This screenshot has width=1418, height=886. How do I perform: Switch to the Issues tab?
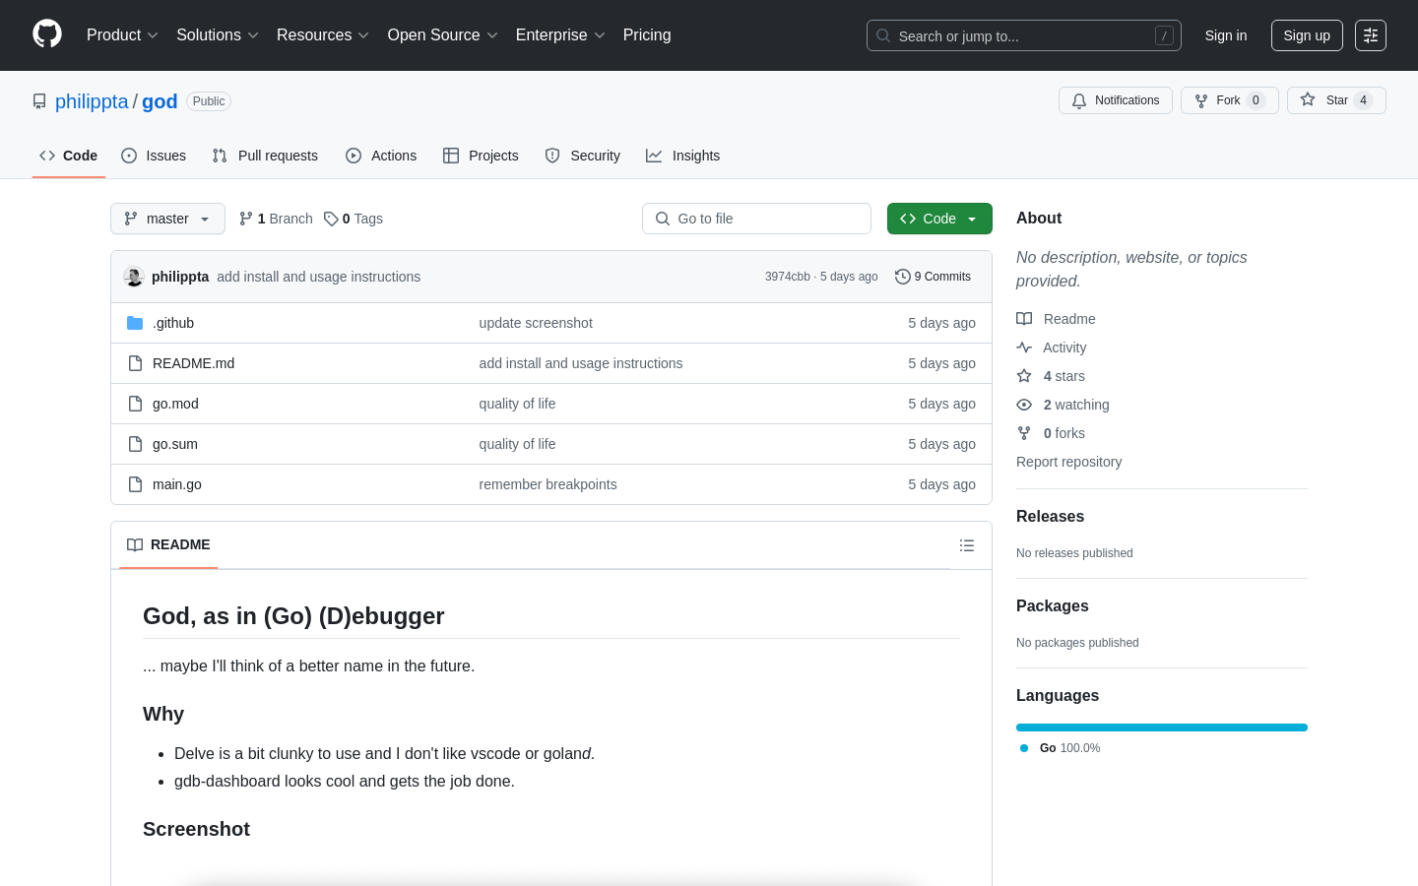click(154, 156)
